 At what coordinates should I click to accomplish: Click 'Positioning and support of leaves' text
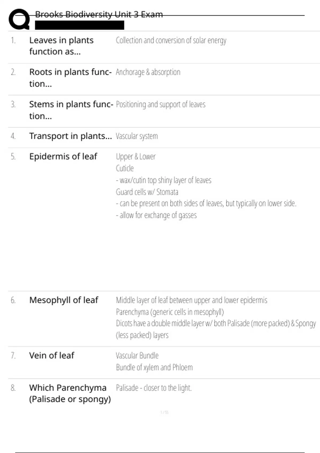[x=161, y=104]
